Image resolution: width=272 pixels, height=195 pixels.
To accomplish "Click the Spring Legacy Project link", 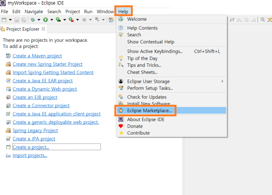I will [x=35, y=131].
